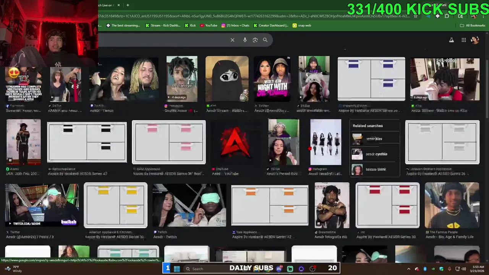The image size is (489, 275).
Task: Open 'The best streaming...' bookmark
Action: pos(123,26)
